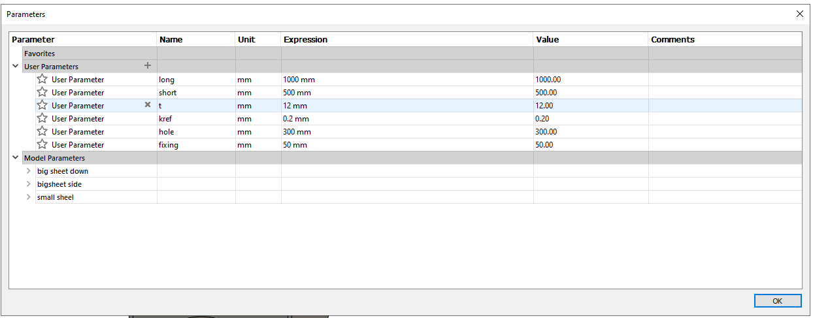Edit the expression '300 mm'
813x318 pixels.
coord(407,131)
